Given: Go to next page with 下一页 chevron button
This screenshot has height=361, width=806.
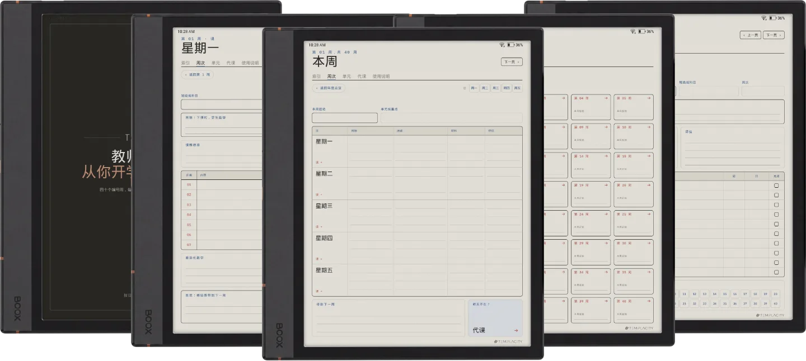Looking at the screenshot, I should (512, 62).
